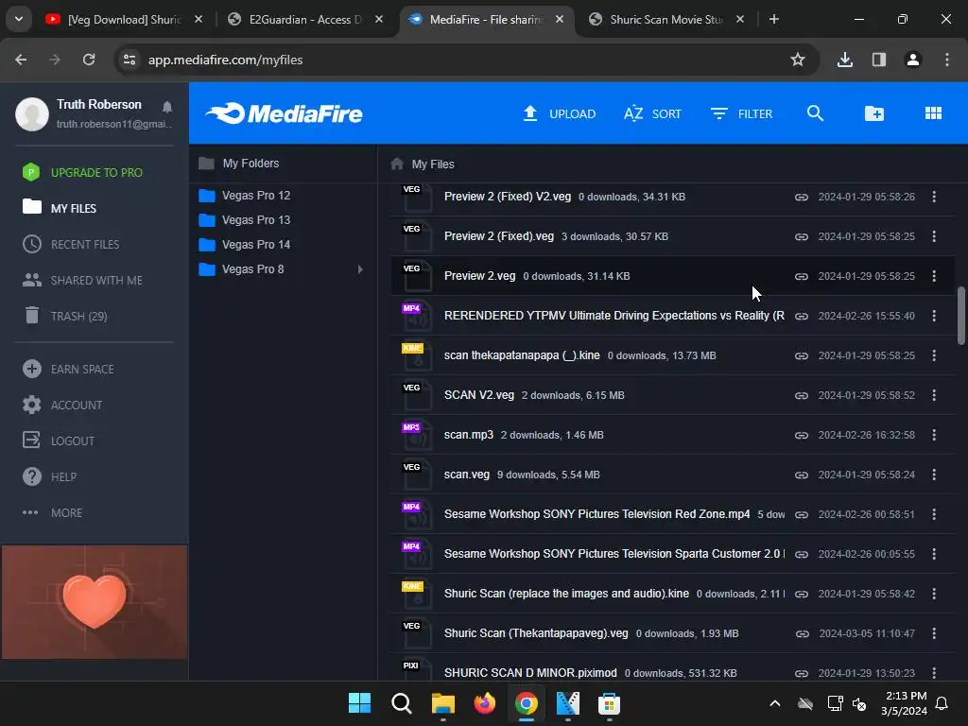Click the search magnifier icon in MediaFire header

[815, 113]
